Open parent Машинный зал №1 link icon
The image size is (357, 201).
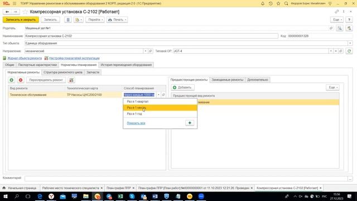pyautogui.click(x=331, y=28)
